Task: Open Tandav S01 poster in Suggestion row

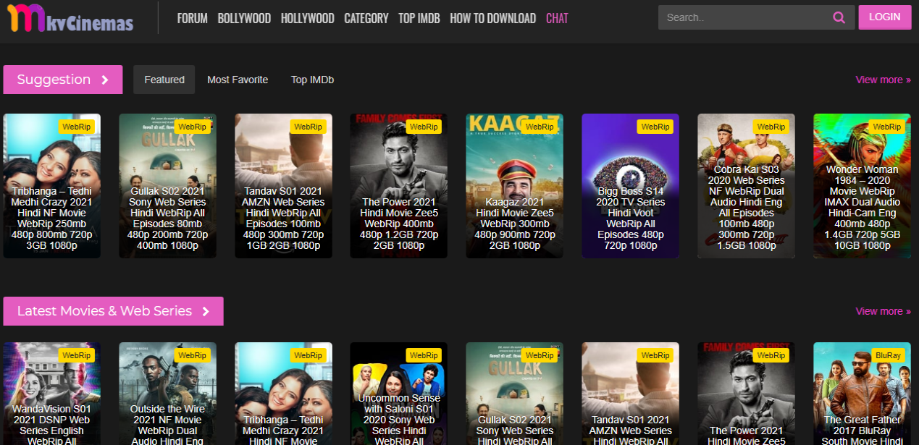Action: 283,186
